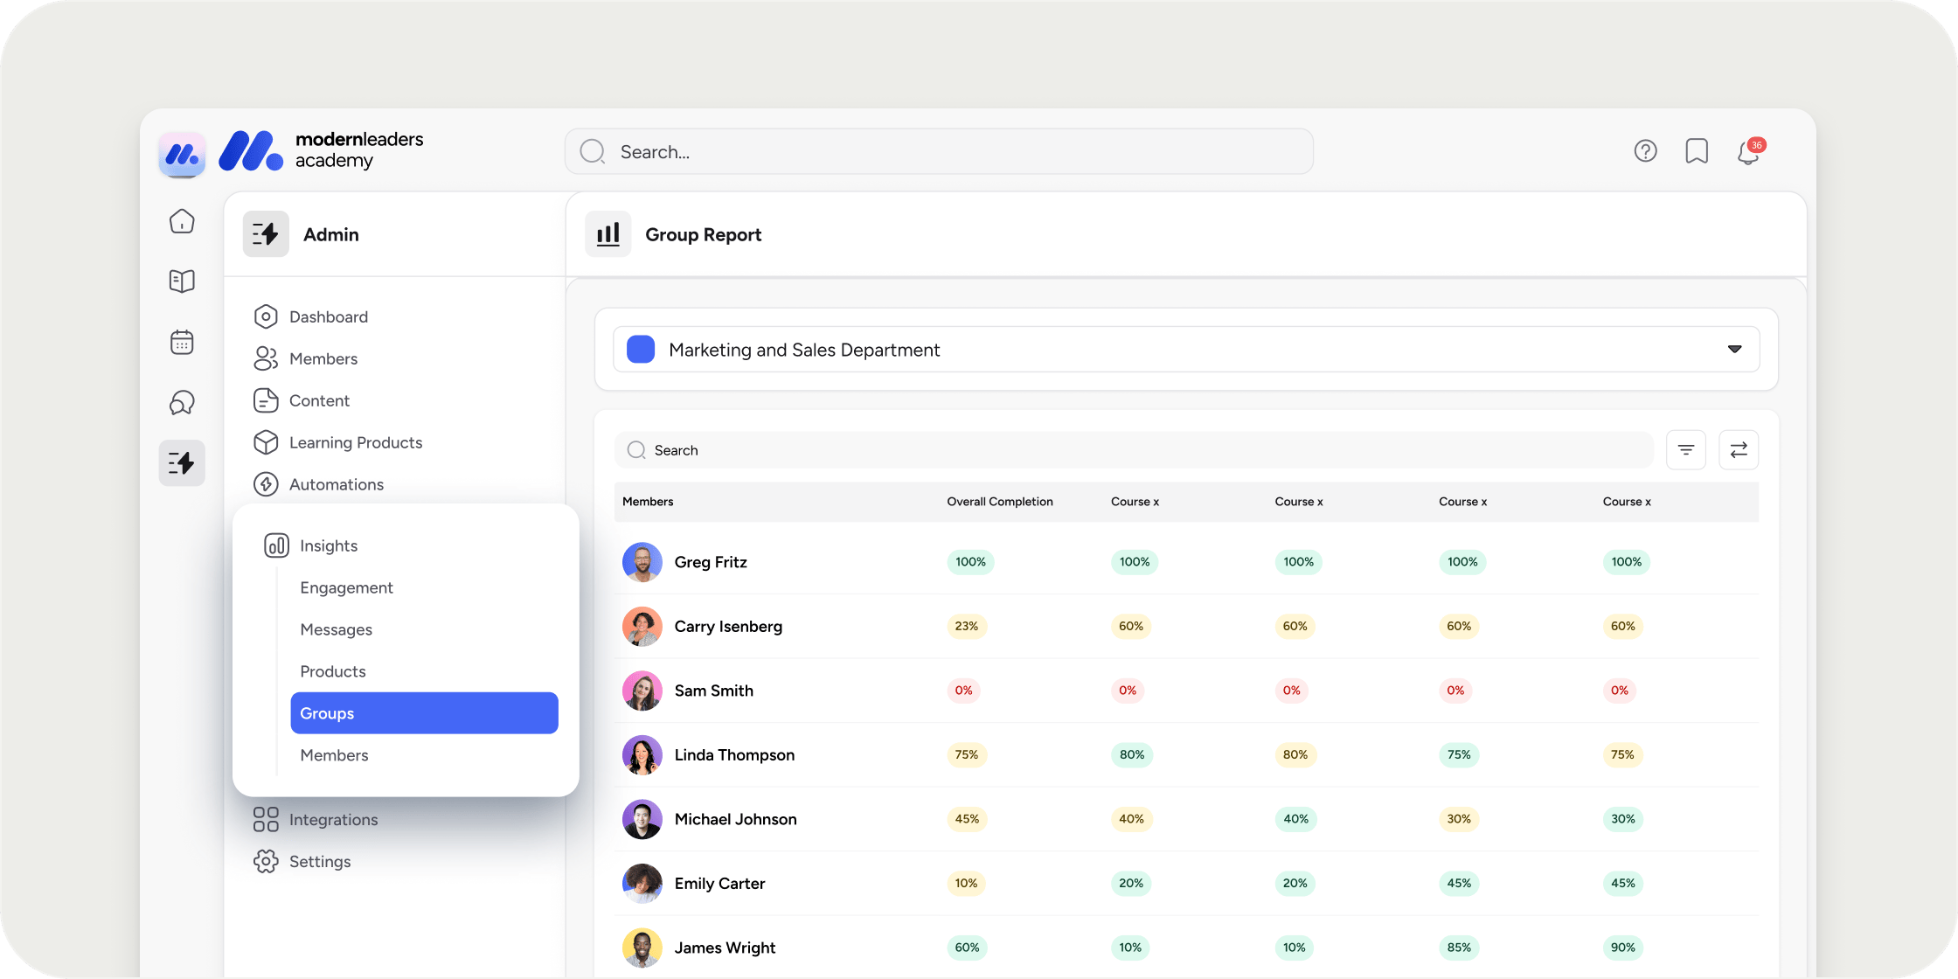
Task: Click James Wright's 90% course badge
Action: pos(1623,948)
